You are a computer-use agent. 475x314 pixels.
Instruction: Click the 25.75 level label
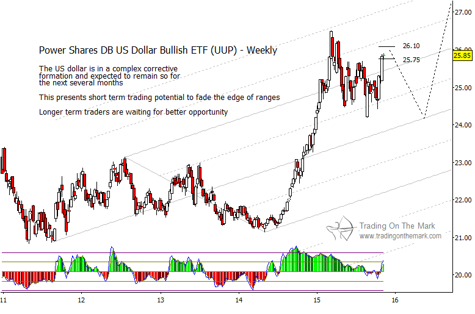click(411, 60)
